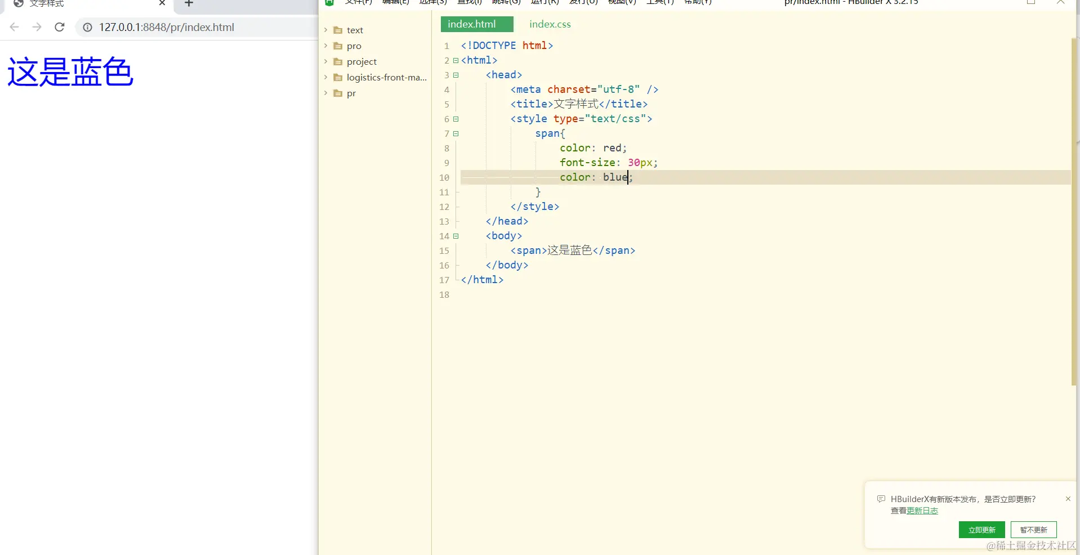This screenshot has height=555, width=1080.
Task: Collapse the html block at line 2
Action: point(456,60)
